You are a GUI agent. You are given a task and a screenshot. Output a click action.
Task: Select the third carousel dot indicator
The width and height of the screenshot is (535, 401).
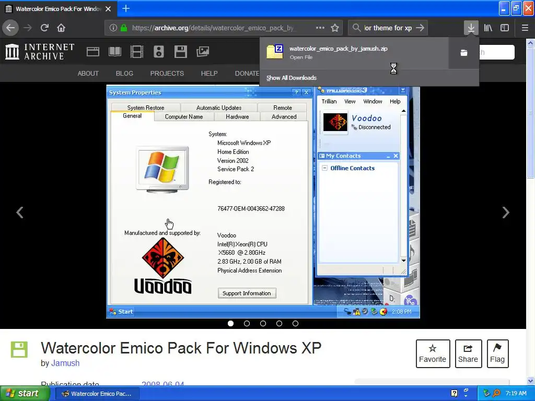(263, 323)
